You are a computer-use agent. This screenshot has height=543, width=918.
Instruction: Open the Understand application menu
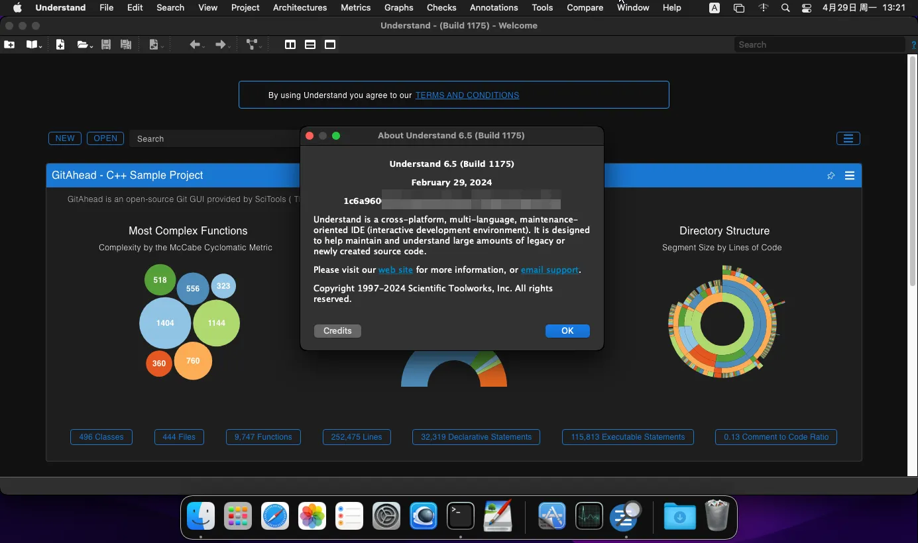(60, 7)
